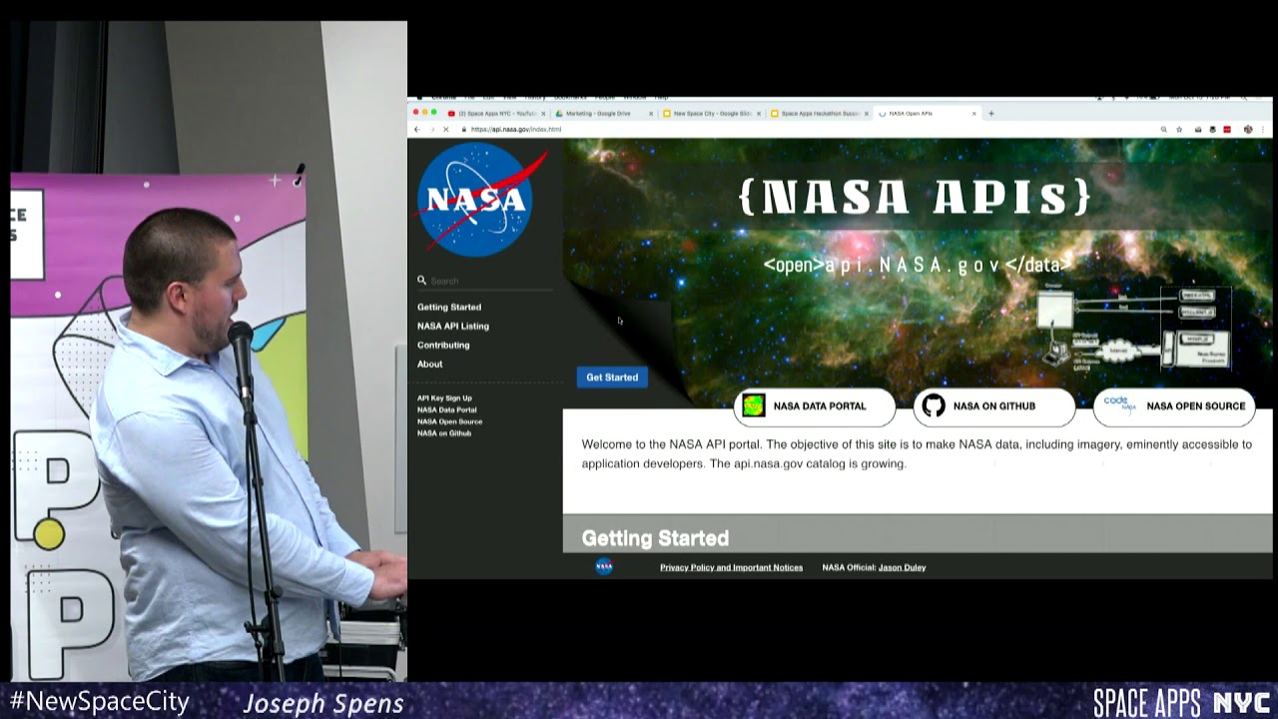Click the green NASA Data Portal icon
The height and width of the screenshot is (719, 1278).
[754, 405]
